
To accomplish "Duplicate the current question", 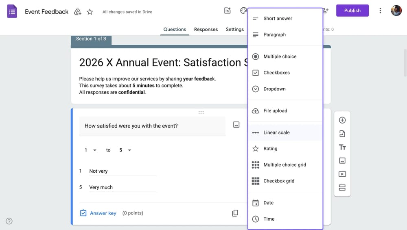I will 235,213.
